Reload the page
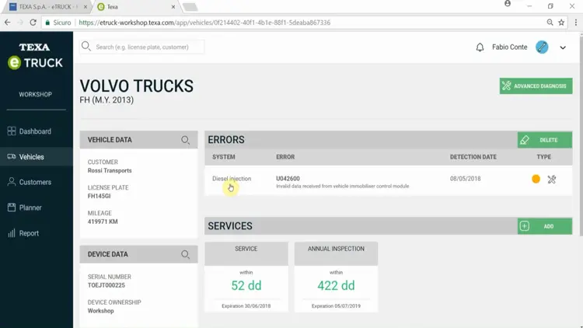This screenshot has width=583, height=328. pos(33,23)
